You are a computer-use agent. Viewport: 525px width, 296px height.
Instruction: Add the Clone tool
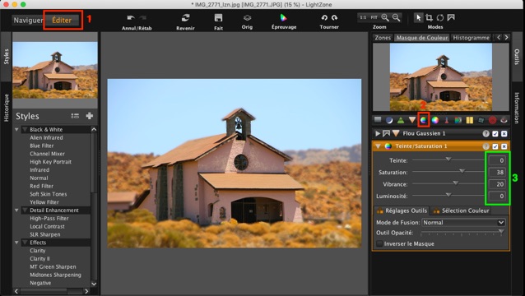click(481, 120)
